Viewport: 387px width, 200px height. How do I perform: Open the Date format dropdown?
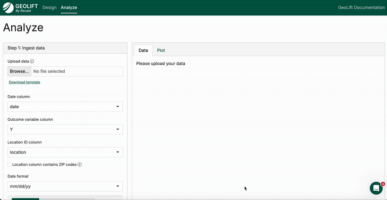(65, 186)
